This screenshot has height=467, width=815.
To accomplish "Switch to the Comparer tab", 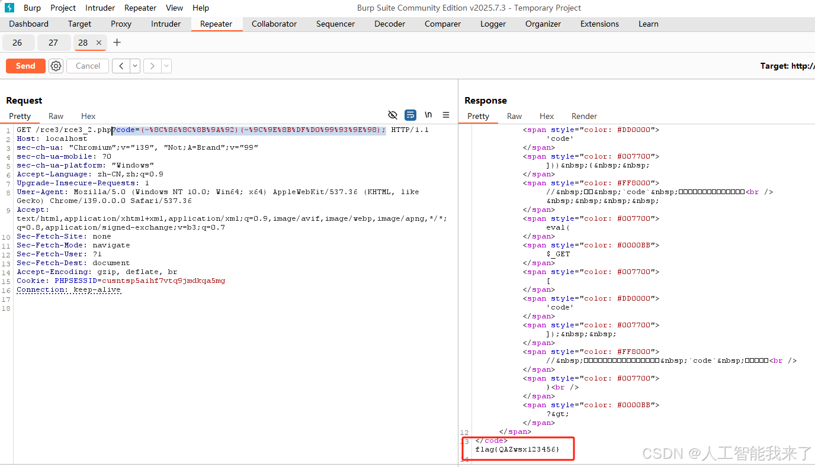I will 442,24.
